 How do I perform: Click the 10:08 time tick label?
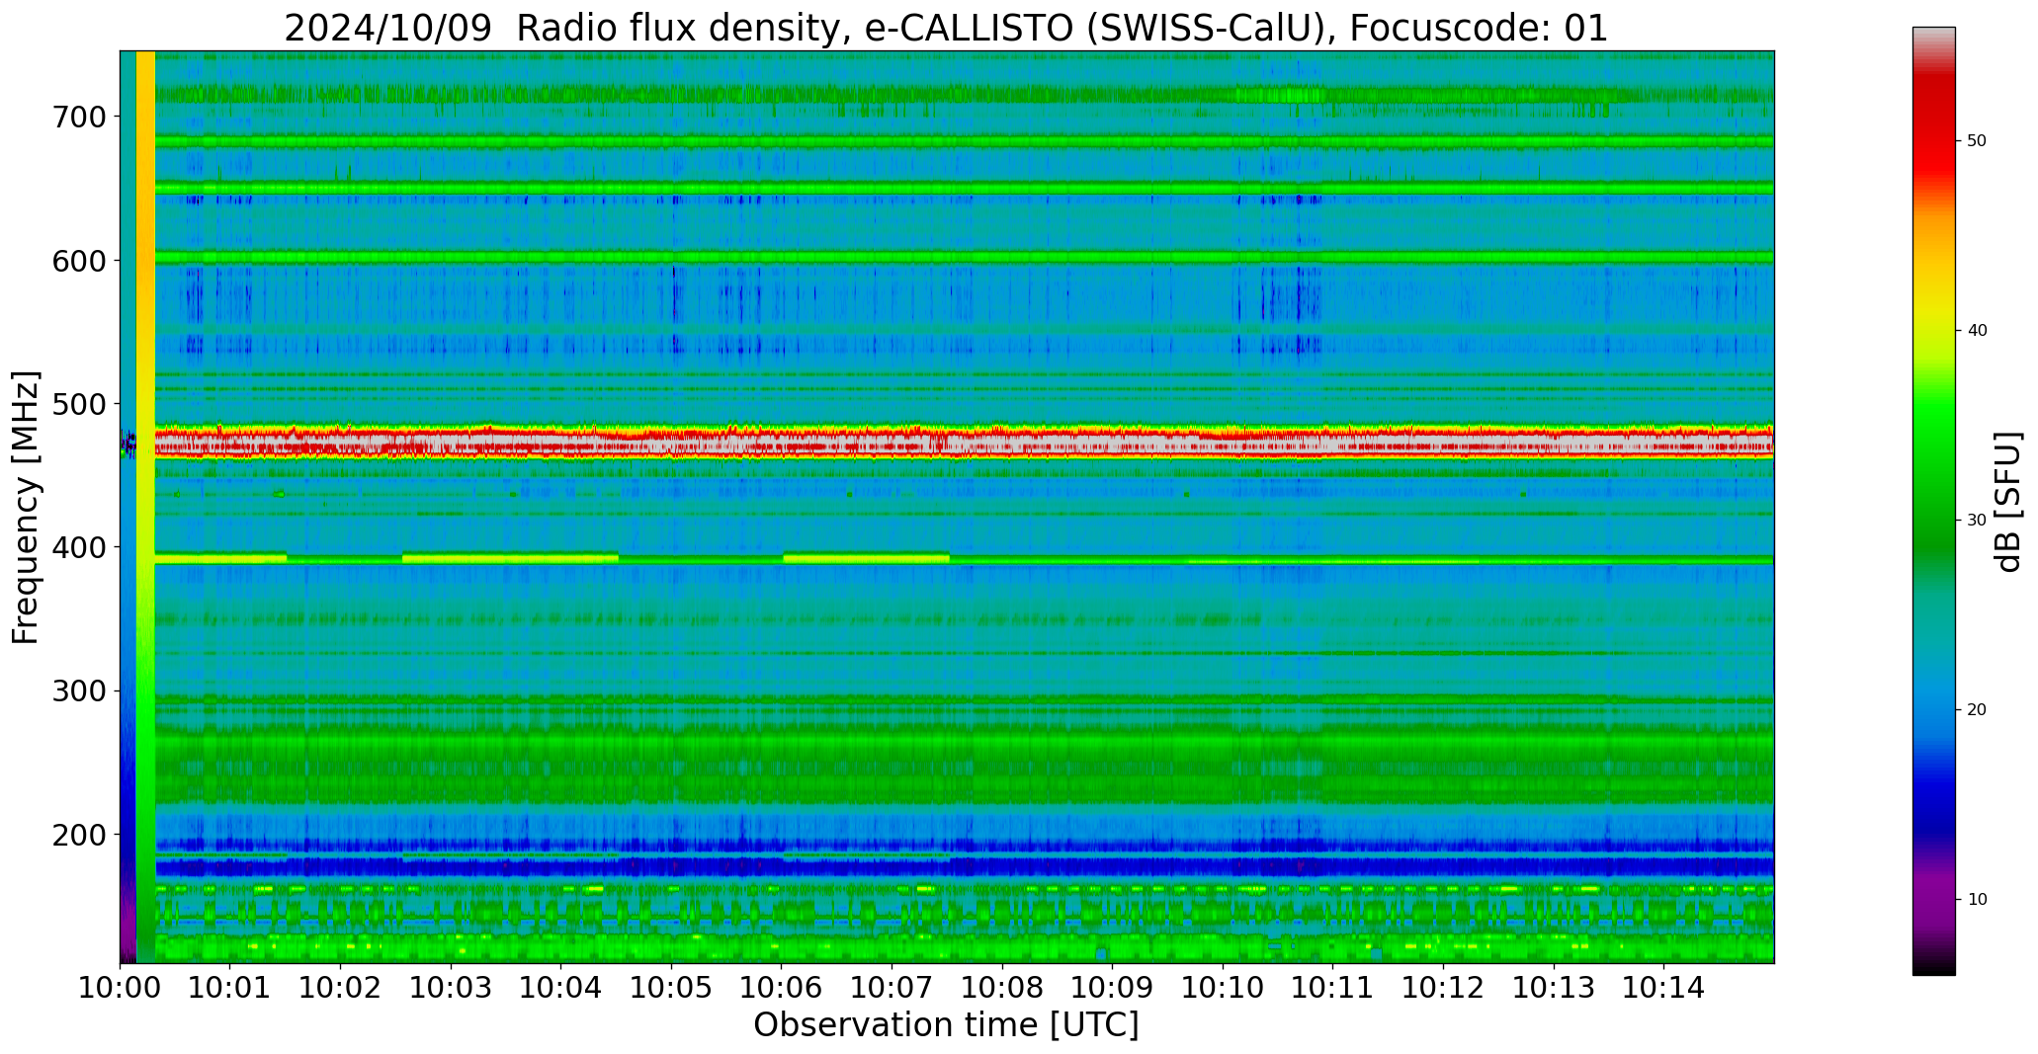click(x=1002, y=987)
